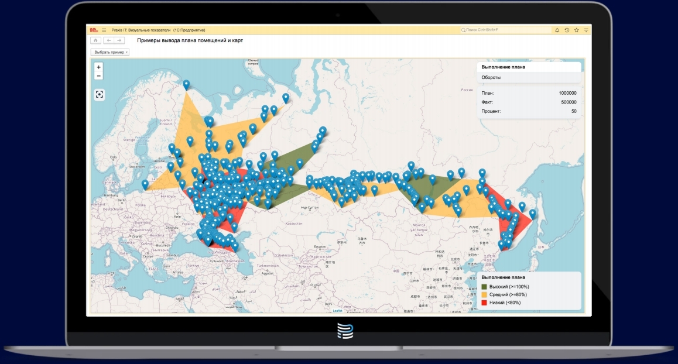678x364 pixels.
Task: Click the dark green 'Высокий (>=100%)' legend swatch
Action: pyautogui.click(x=484, y=287)
